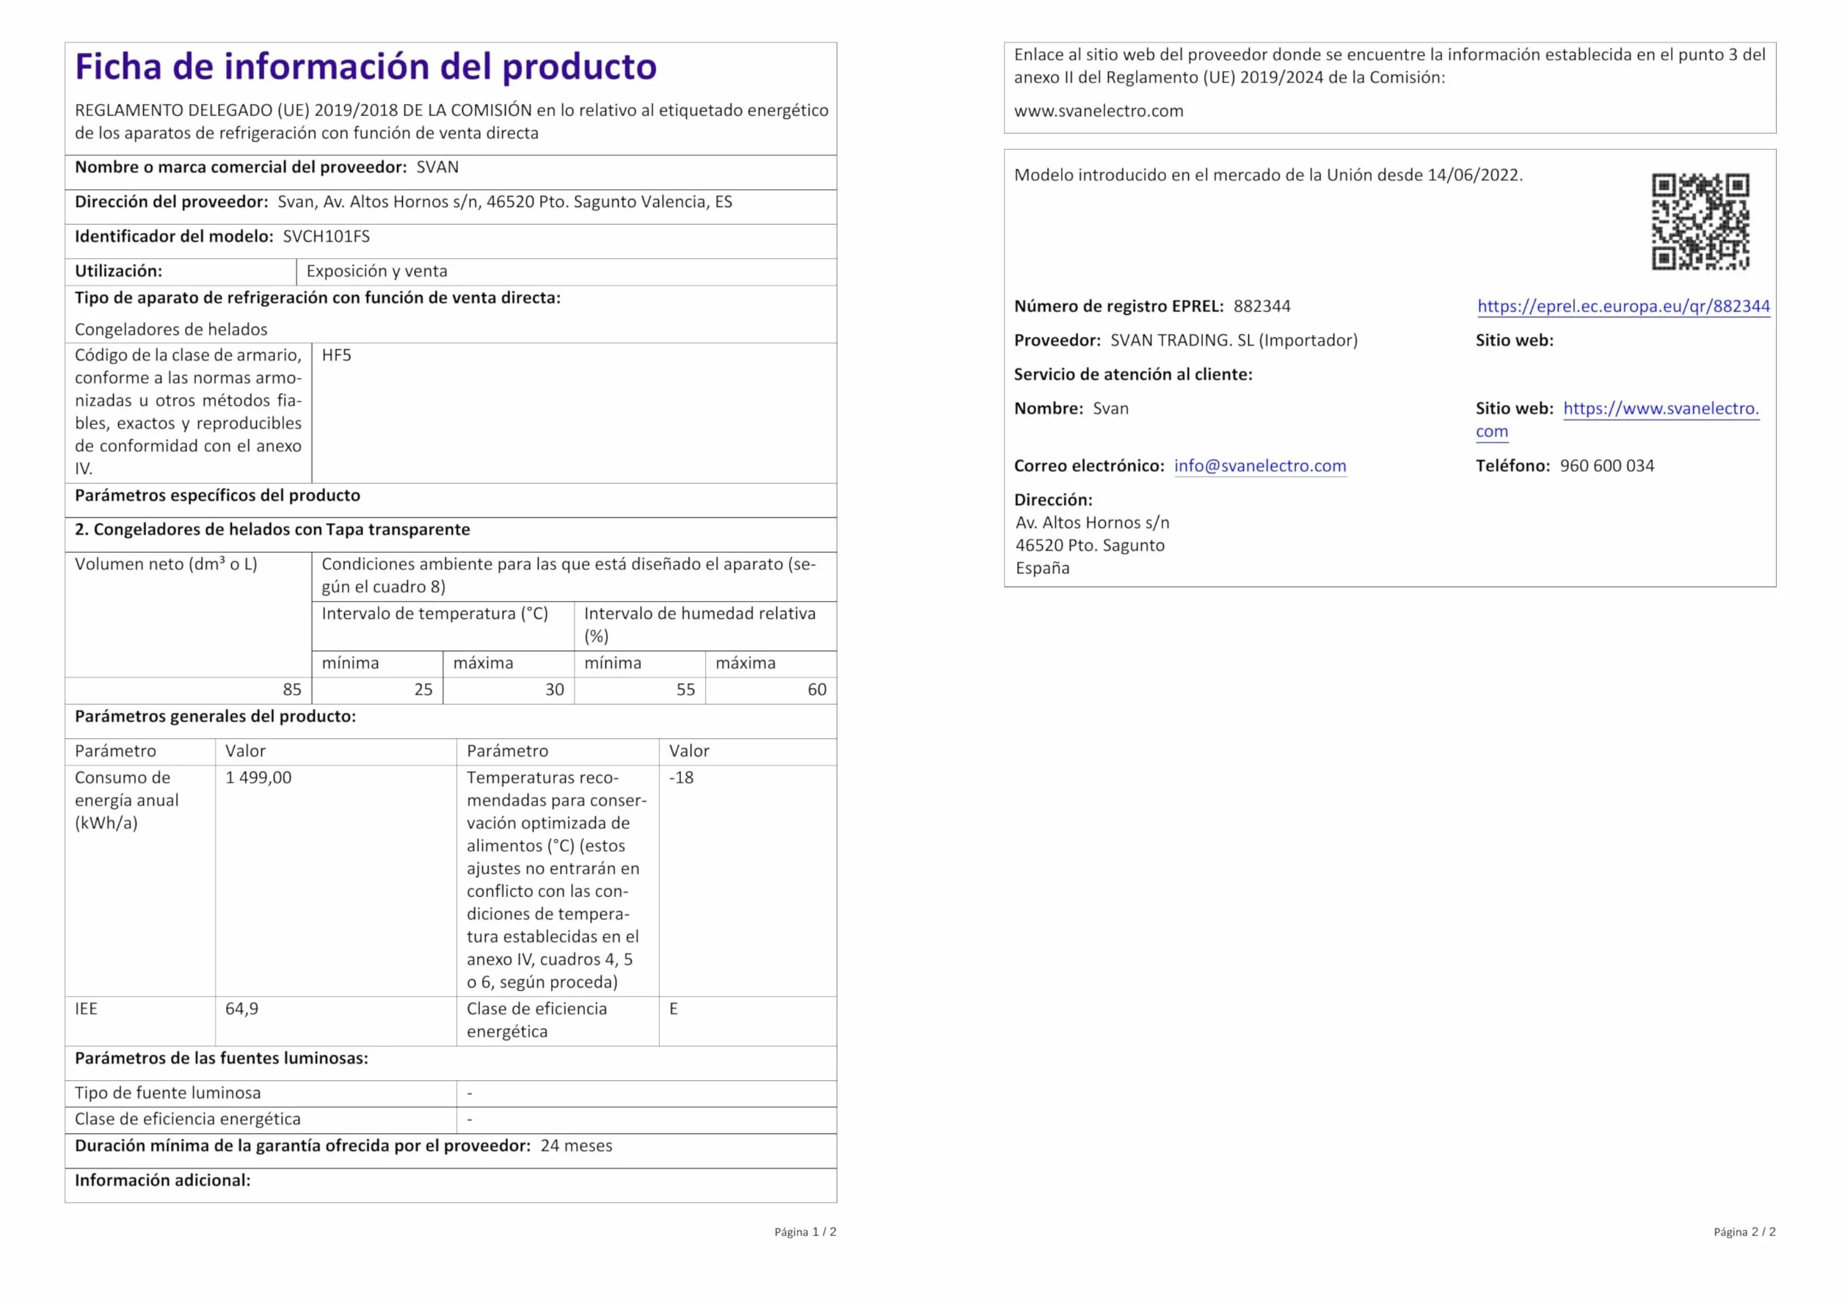Follow the https://www.svanelectro. customer service website link

coord(1661,408)
